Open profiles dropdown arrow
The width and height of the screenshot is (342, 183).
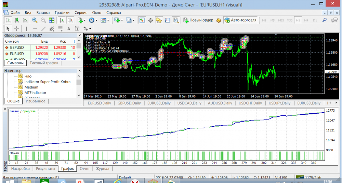point(133,20)
